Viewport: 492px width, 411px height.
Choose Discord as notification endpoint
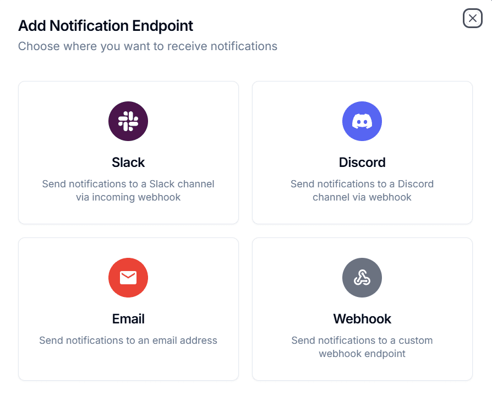[x=362, y=152]
